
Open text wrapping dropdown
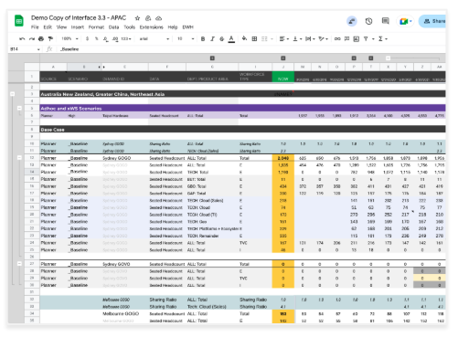pos(310,39)
